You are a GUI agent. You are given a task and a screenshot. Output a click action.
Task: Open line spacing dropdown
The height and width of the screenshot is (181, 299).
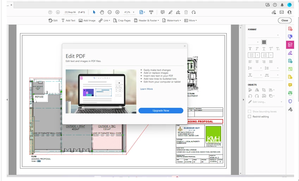pos(260,68)
